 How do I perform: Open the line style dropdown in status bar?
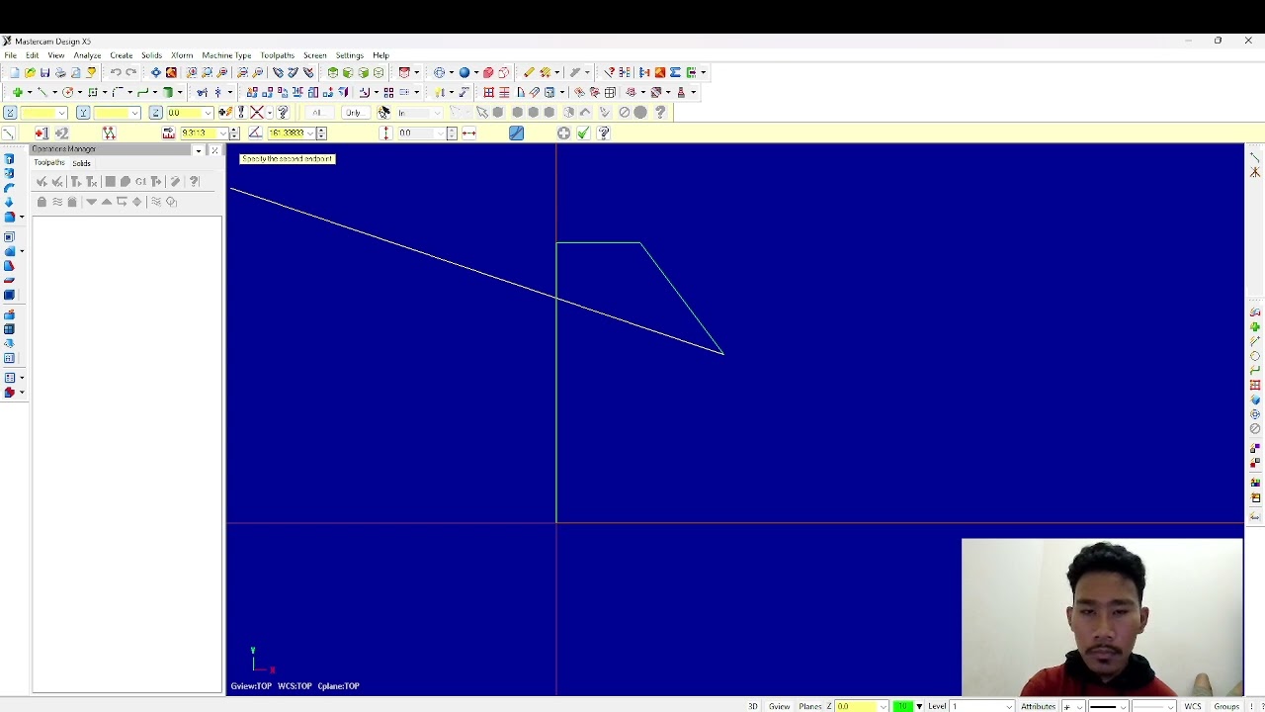coord(1123,706)
